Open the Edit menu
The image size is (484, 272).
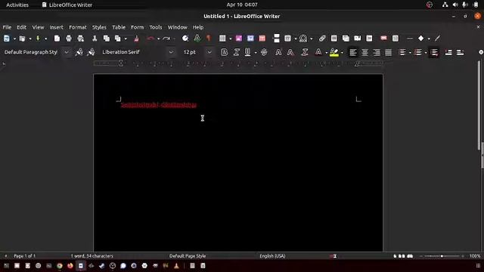pos(21,27)
